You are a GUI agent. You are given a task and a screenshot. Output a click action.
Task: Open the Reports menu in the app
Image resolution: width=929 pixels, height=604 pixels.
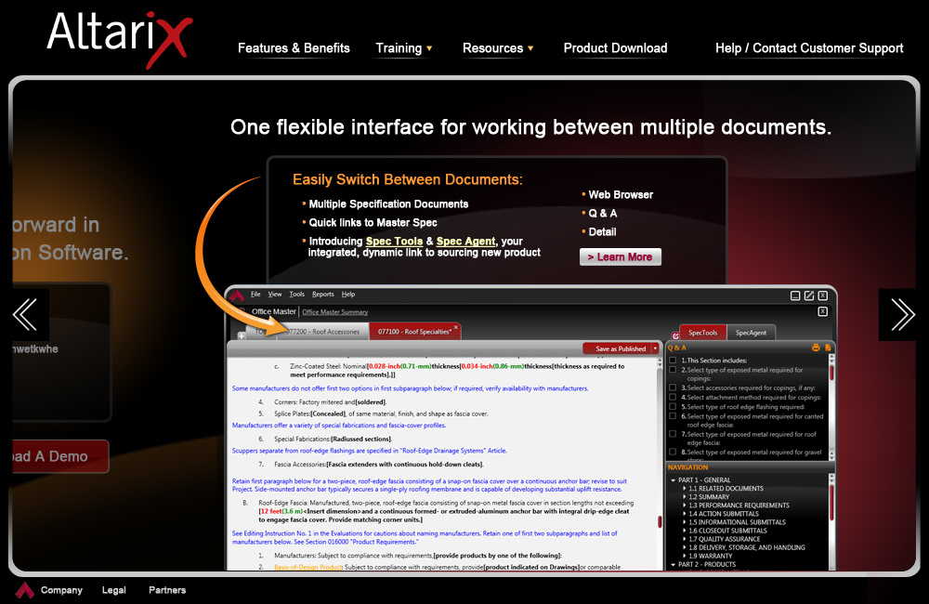click(x=323, y=294)
